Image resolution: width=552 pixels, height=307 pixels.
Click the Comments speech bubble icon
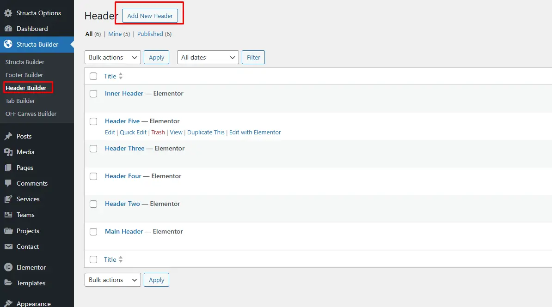coord(8,183)
